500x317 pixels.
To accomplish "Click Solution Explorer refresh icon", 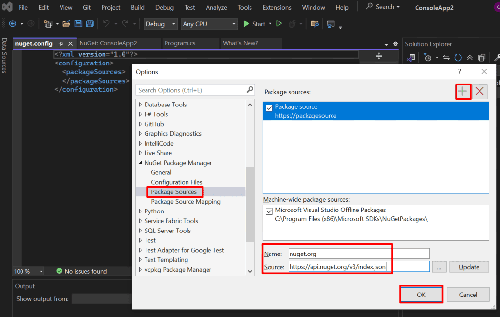I will tap(458, 58).
